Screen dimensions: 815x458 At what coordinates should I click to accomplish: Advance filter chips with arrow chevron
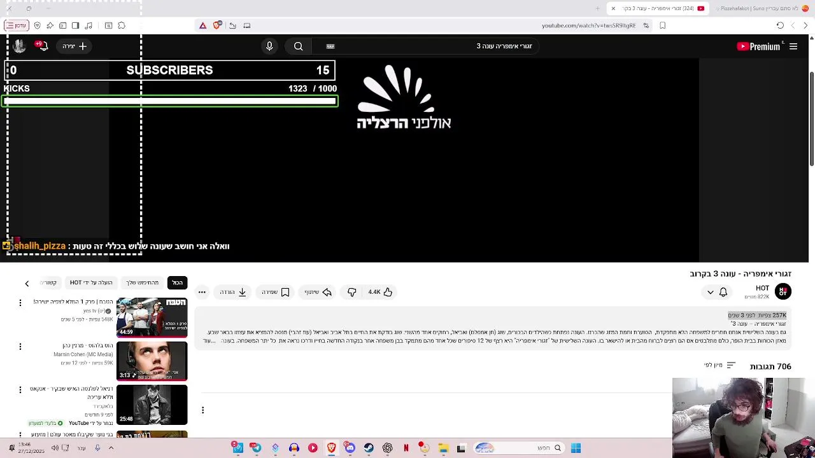tap(27, 283)
